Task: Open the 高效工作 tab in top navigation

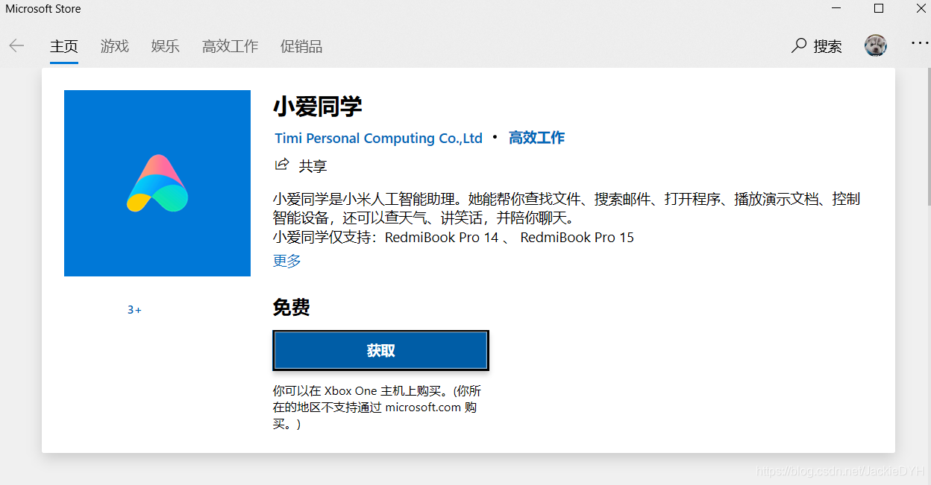Action: tap(231, 46)
